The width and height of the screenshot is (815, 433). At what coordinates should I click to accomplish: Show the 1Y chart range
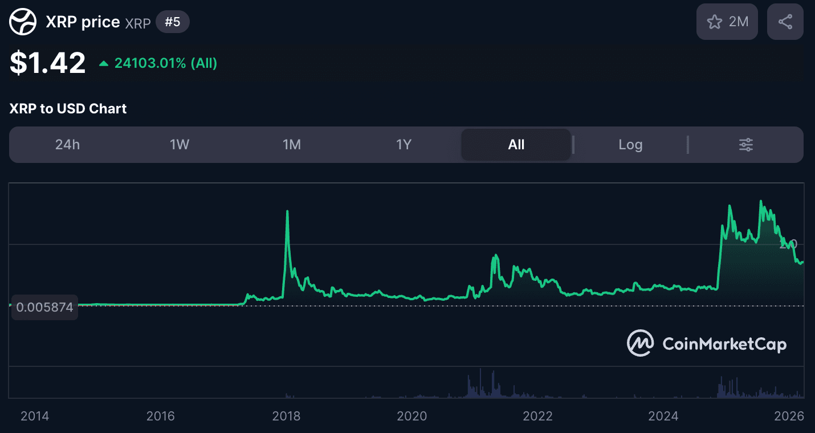(x=404, y=145)
